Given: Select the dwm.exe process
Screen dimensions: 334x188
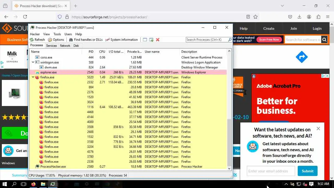Looking at the screenshot, I should [128, 67].
